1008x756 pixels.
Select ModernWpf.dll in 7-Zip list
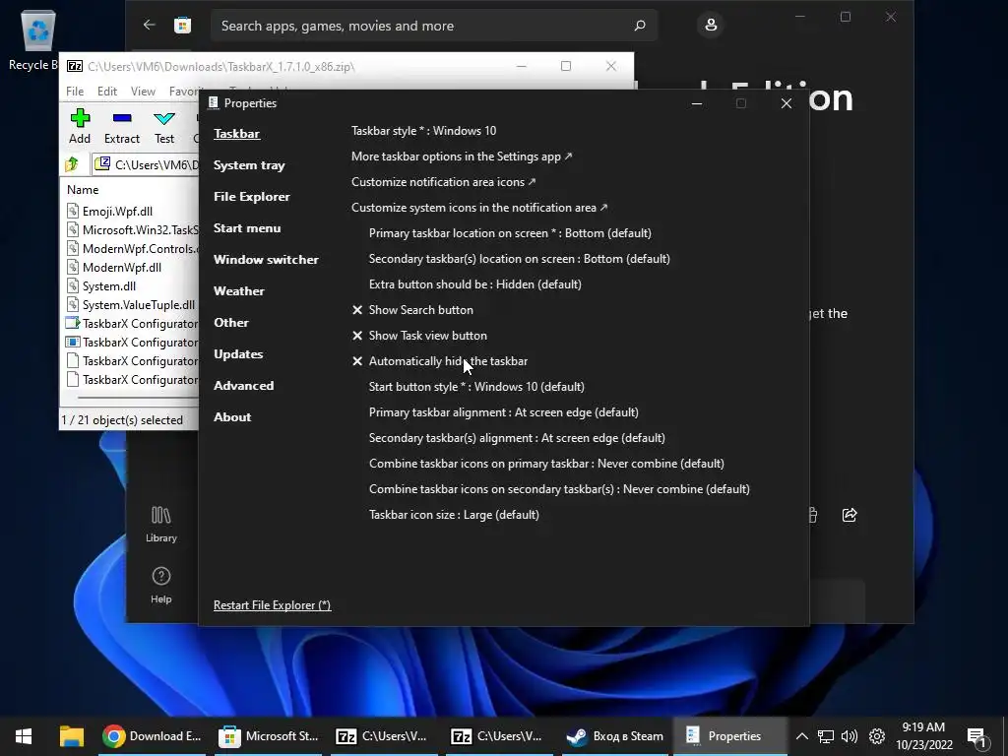114,268
